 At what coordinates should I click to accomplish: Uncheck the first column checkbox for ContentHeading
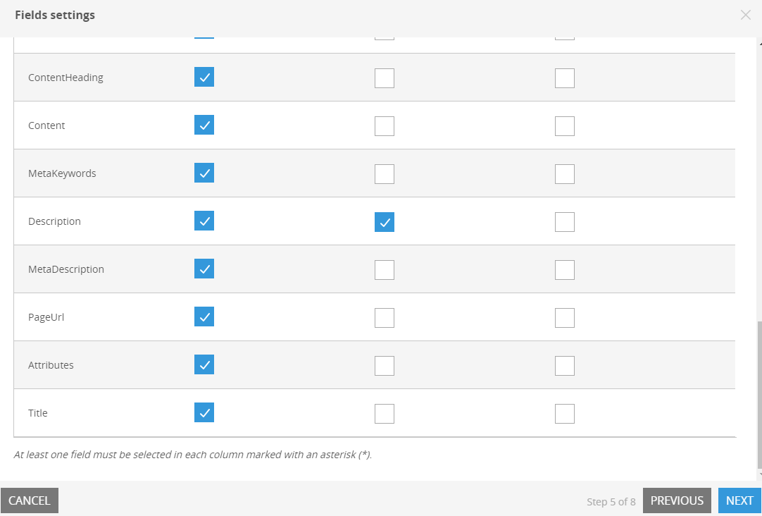tap(204, 78)
